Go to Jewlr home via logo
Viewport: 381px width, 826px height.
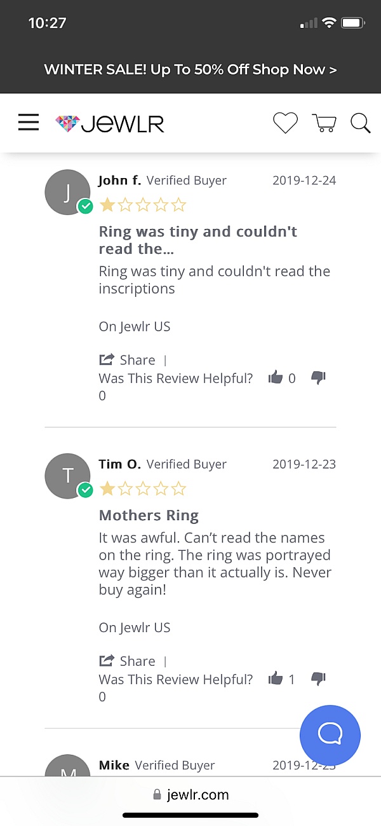point(110,123)
